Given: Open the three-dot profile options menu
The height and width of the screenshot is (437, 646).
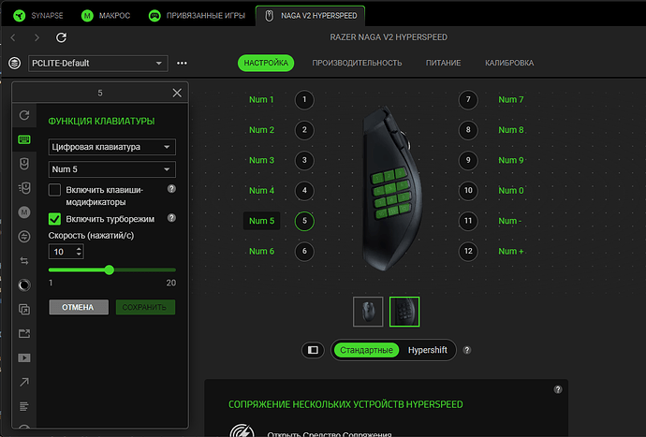Looking at the screenshot, I should click(182, 63).
